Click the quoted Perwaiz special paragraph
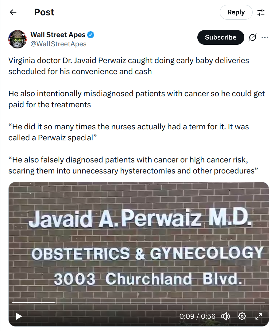This screenshot has height=331, width=275. [x=129, y=132]
